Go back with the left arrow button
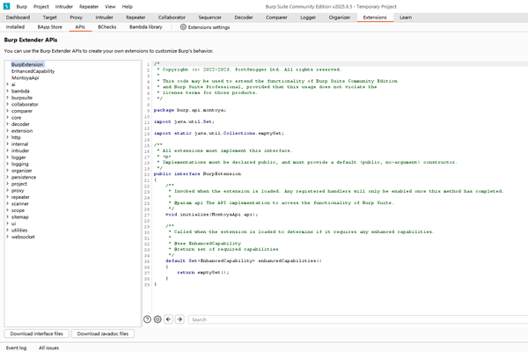Image resolution: width=528 pixels, height=352 pixels. (169, 319)
